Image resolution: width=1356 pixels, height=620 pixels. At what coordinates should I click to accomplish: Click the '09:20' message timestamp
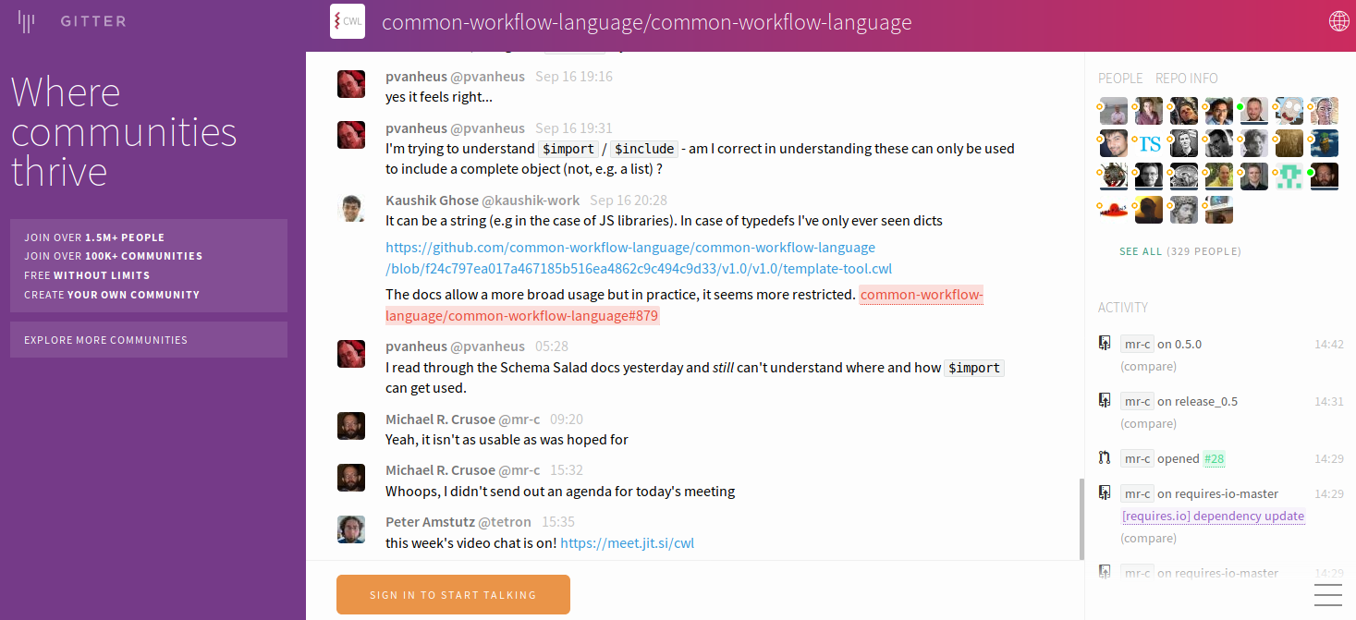pos(567,419)
